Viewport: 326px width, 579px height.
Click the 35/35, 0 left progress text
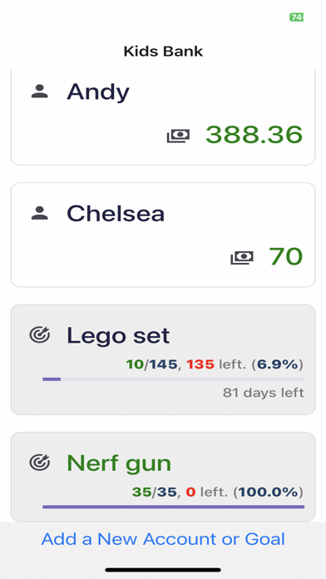point(217,492)
